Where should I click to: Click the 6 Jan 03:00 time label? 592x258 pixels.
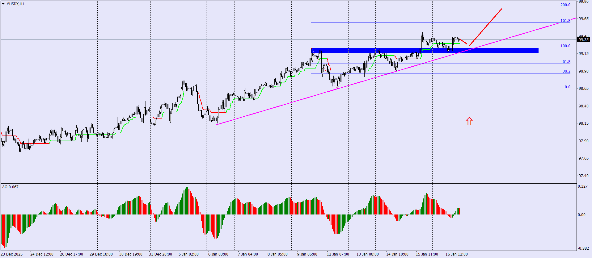point(218,254)
